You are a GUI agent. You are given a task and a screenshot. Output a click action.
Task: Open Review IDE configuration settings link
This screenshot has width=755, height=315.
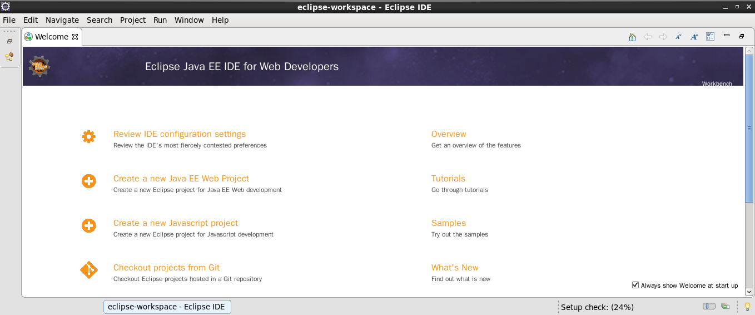180,134
